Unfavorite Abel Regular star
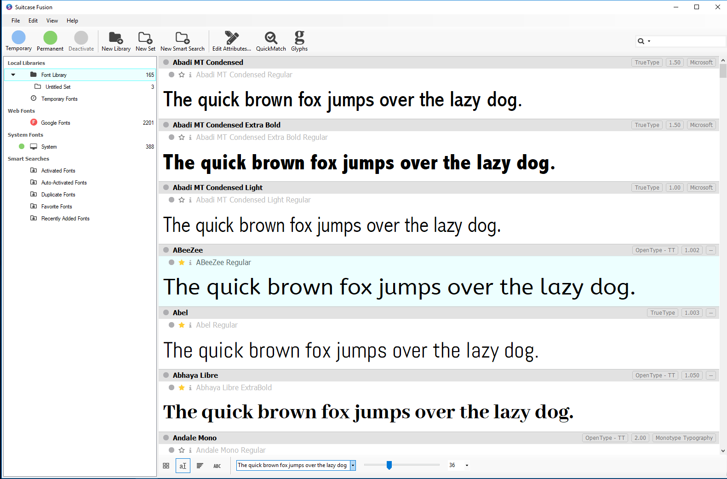Viewport: 727px width, 479px height. pyautogui.click(x=182, y=325)
